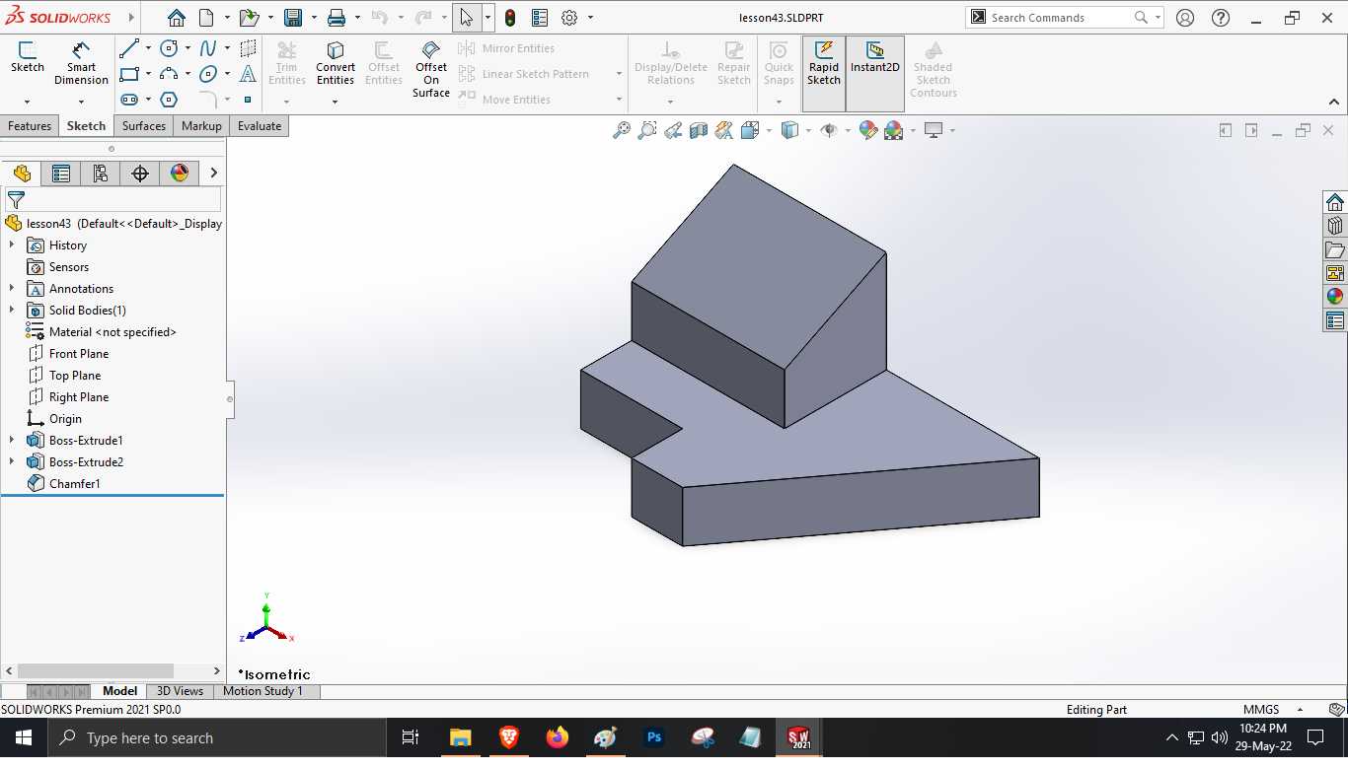Image resolution: width=1348 pixels, height=769 pixels.
Task: Open the Options gear icon
Action: pos(569,18)
